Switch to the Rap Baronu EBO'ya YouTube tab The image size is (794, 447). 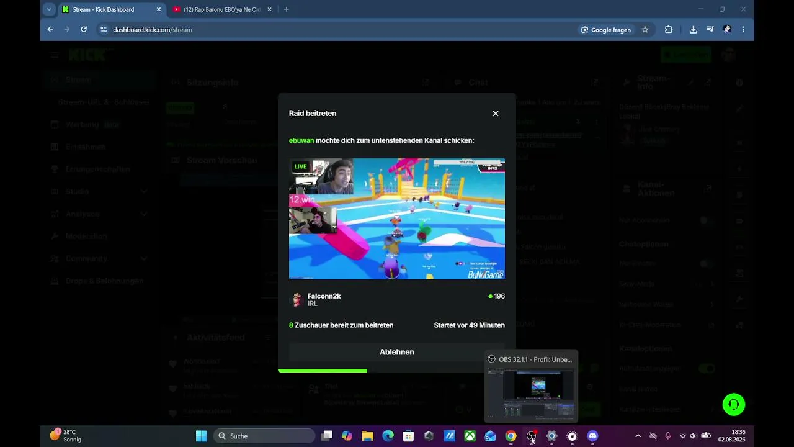(x=221, y=9)
